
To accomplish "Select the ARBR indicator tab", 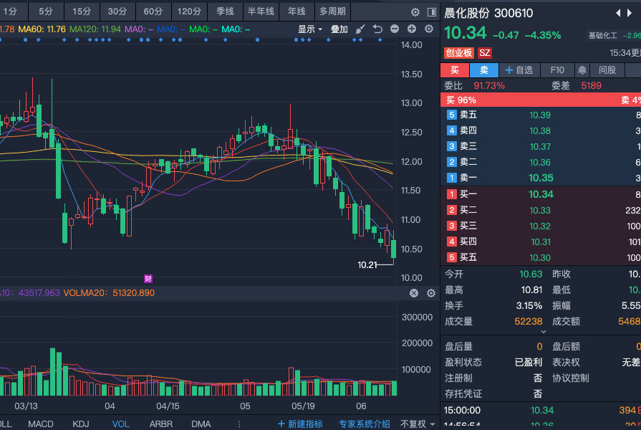I will [160, 424].
